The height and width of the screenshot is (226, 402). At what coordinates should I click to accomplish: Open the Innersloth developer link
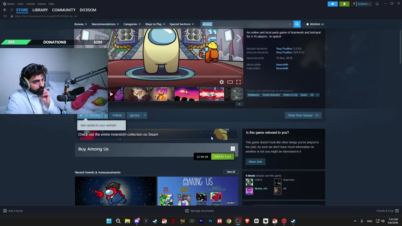pyautogui.click(x=282, y=65)
